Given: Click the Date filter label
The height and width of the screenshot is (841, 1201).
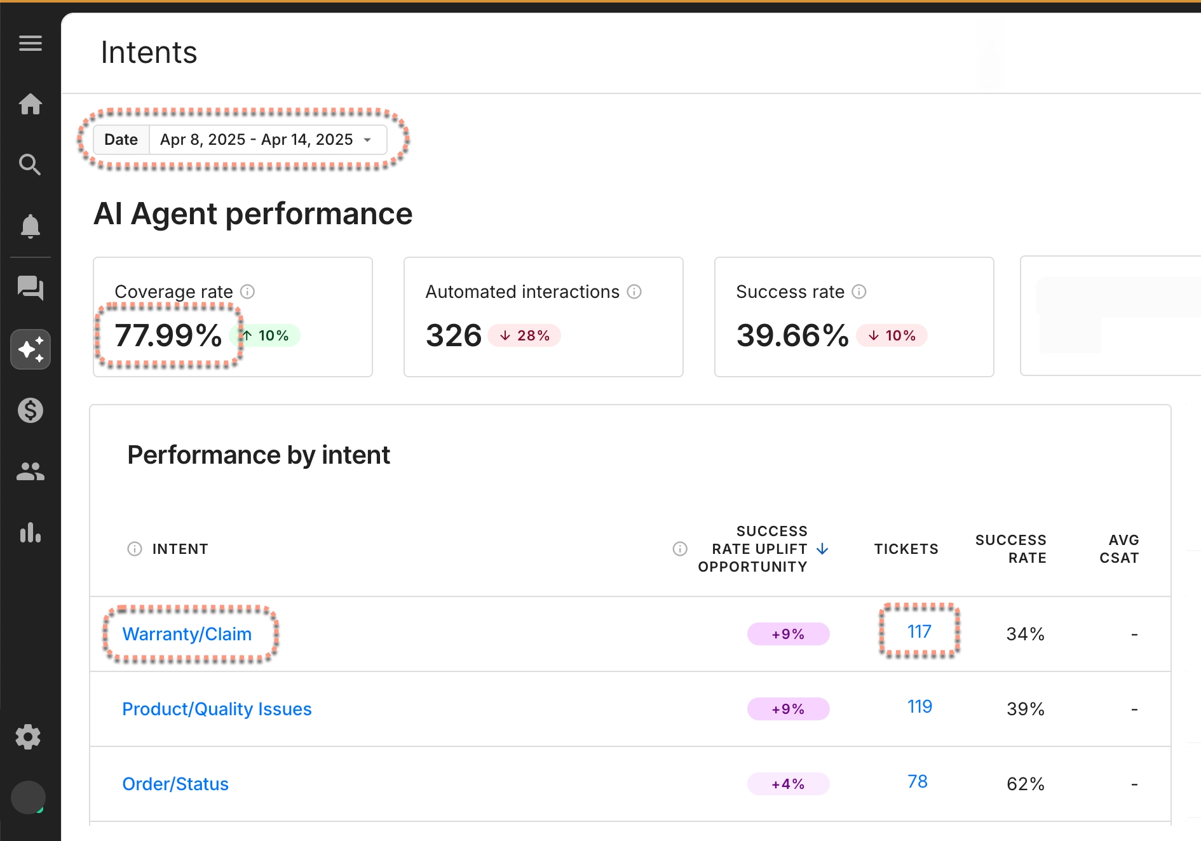Looking at the screenshot, I should [x=121, y=140].
